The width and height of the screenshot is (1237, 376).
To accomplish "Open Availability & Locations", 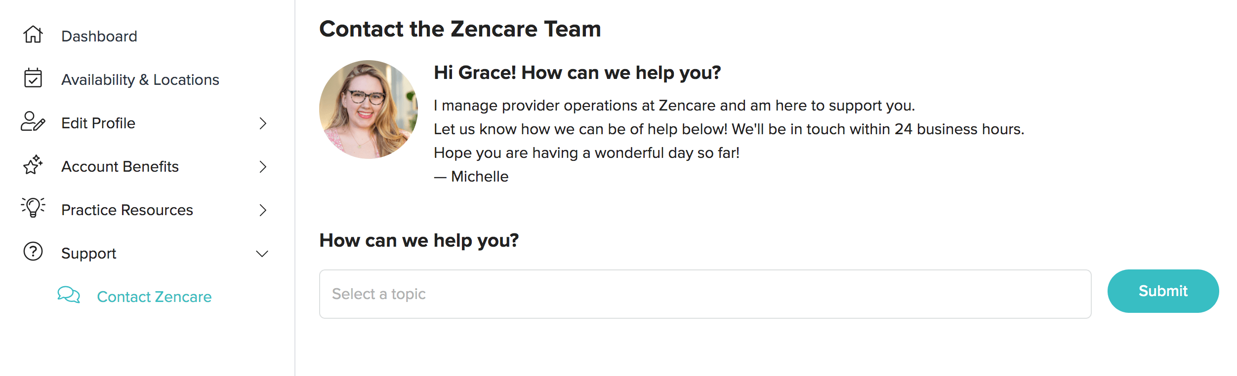I will tap(140, 78).
